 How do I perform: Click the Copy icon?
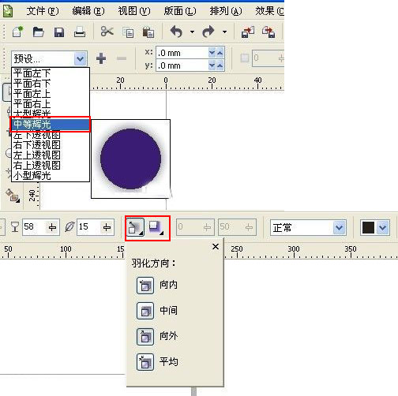click(x=128, y=32)
